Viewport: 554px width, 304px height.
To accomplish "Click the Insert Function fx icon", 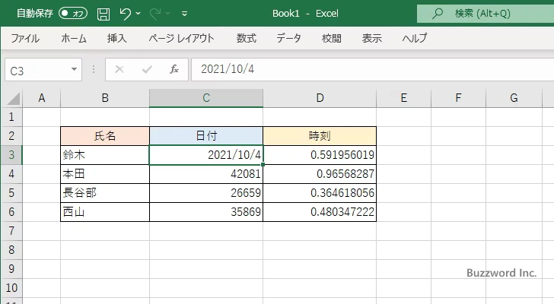I will tap(174, 69).
